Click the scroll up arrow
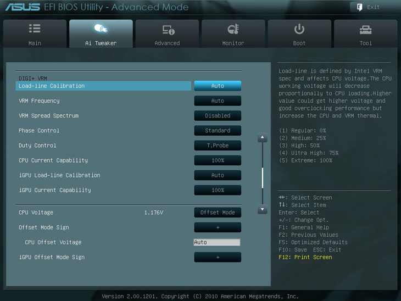Viewport: 401px width, 301px height. [263, 138]
